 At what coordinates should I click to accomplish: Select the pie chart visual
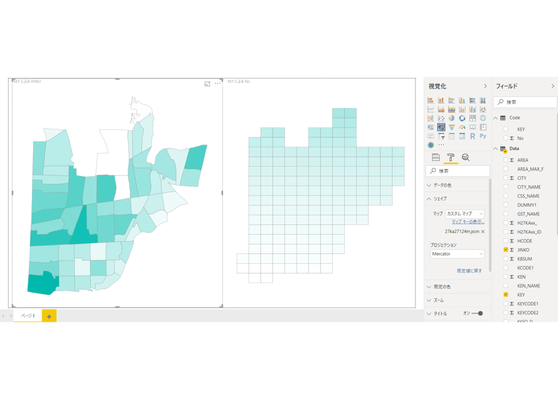click(x=452, y=118)
